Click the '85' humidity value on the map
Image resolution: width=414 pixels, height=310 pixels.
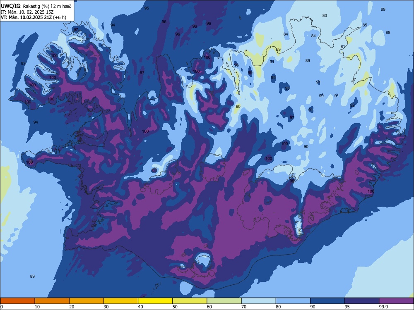365,25
